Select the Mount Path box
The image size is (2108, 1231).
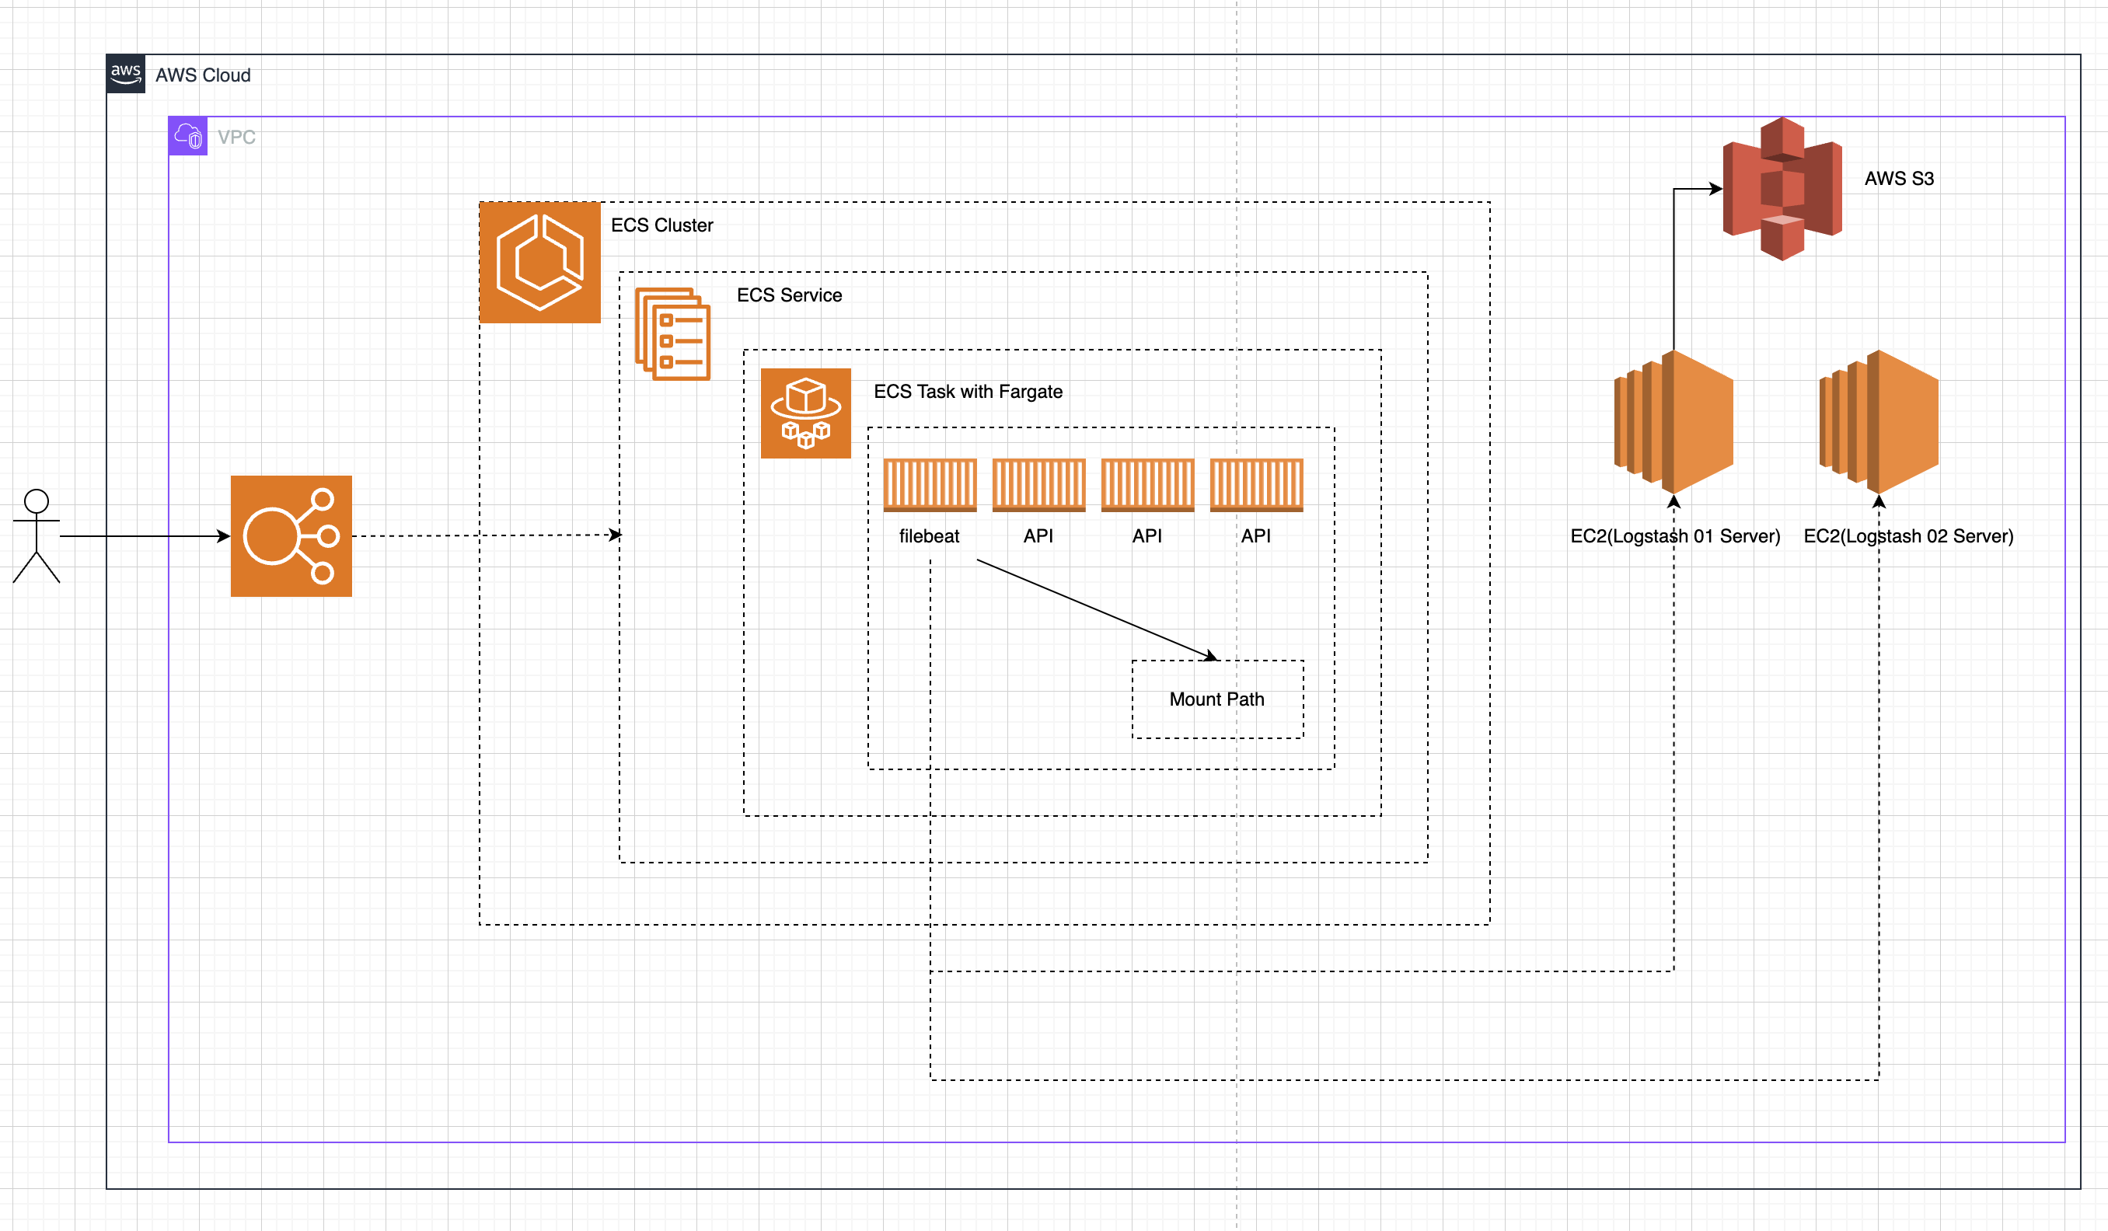[1217, 699]
